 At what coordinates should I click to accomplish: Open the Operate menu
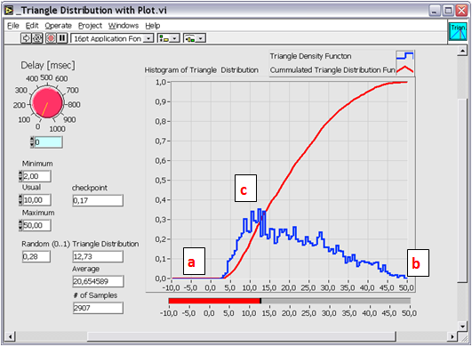pyautogui.click(x=59, y=26)
